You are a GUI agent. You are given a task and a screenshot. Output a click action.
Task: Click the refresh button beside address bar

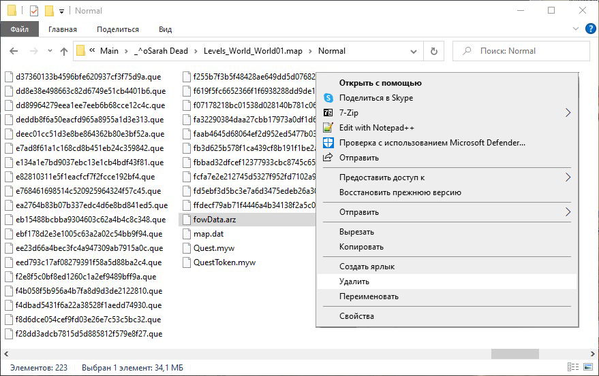[x=433, y=51]
